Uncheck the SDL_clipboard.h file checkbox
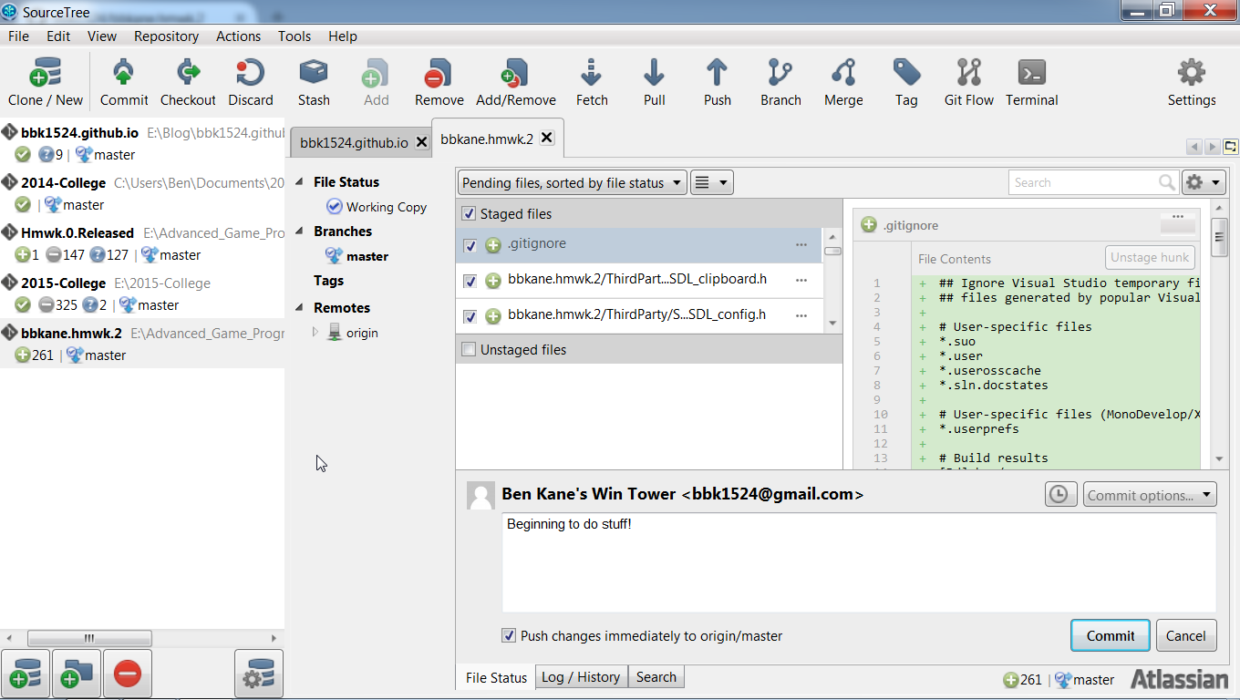Screen dimensions: 1240x700 tap(470, 281)
